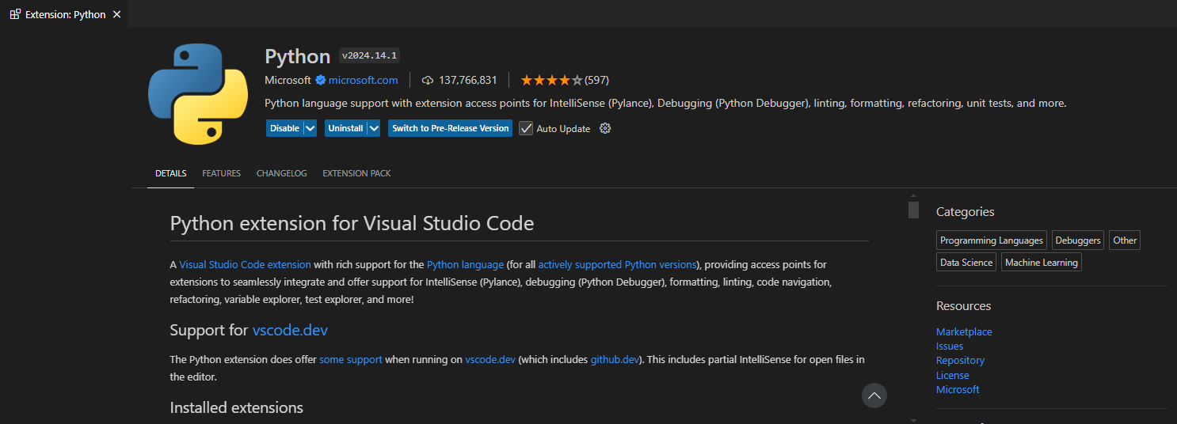The width and height of the screenshot is (1177, 424).
Task: Click the extension settings gear icon
Action: [x=605, y=128]
